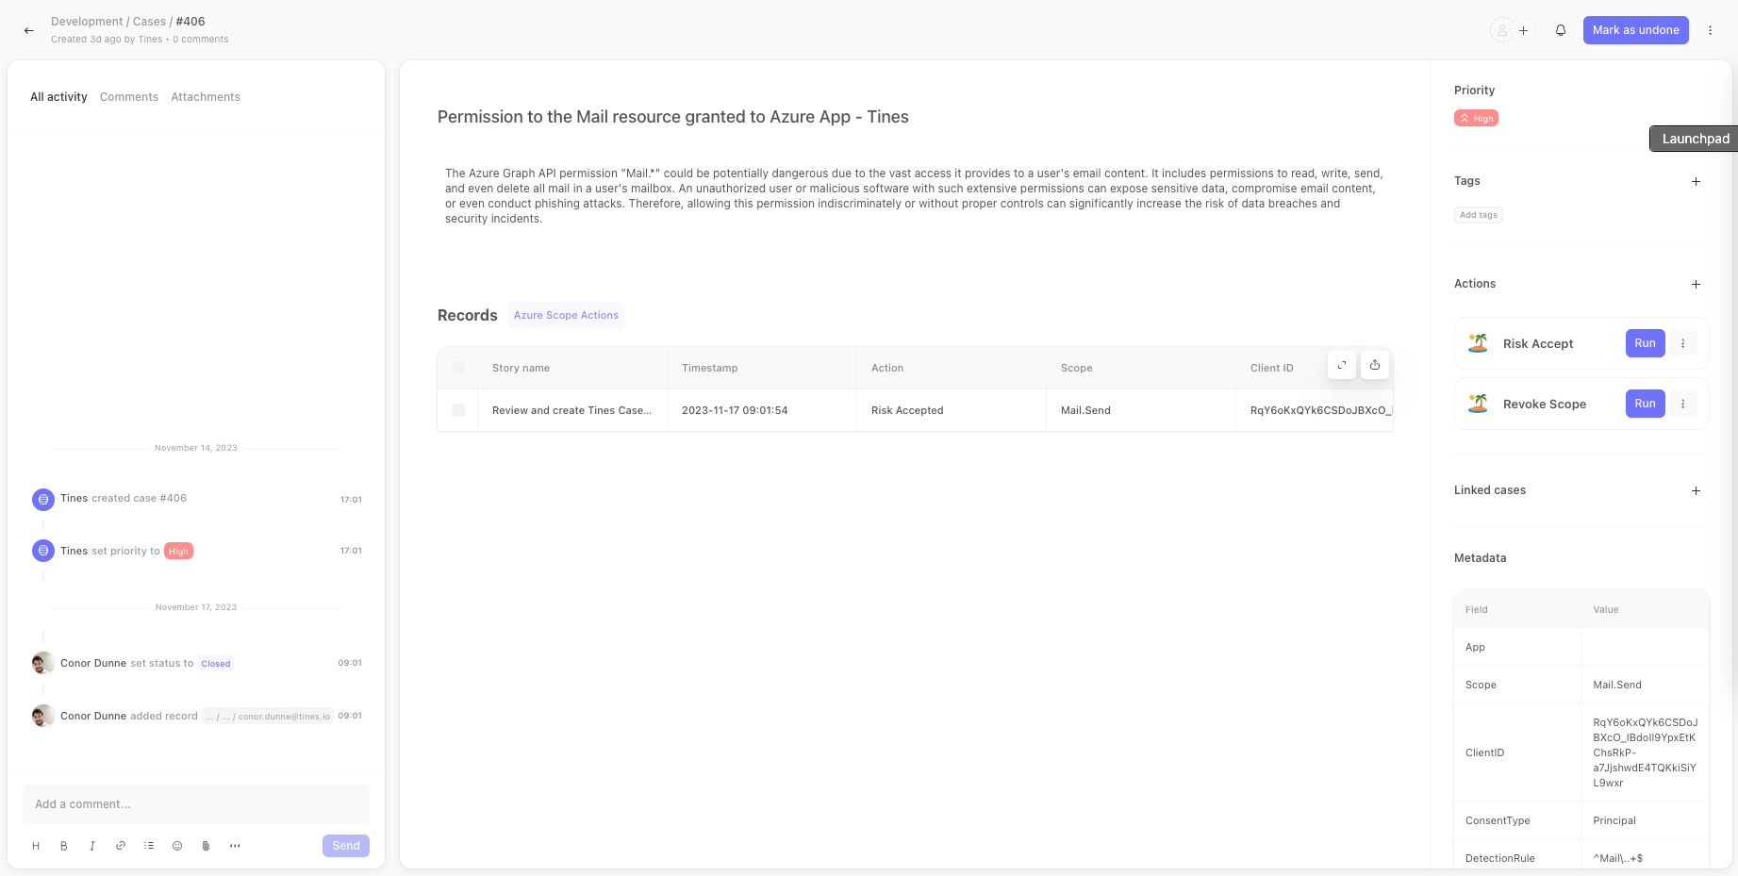
Task: Open the Launchpad side tab
Action: [1695, 139]
